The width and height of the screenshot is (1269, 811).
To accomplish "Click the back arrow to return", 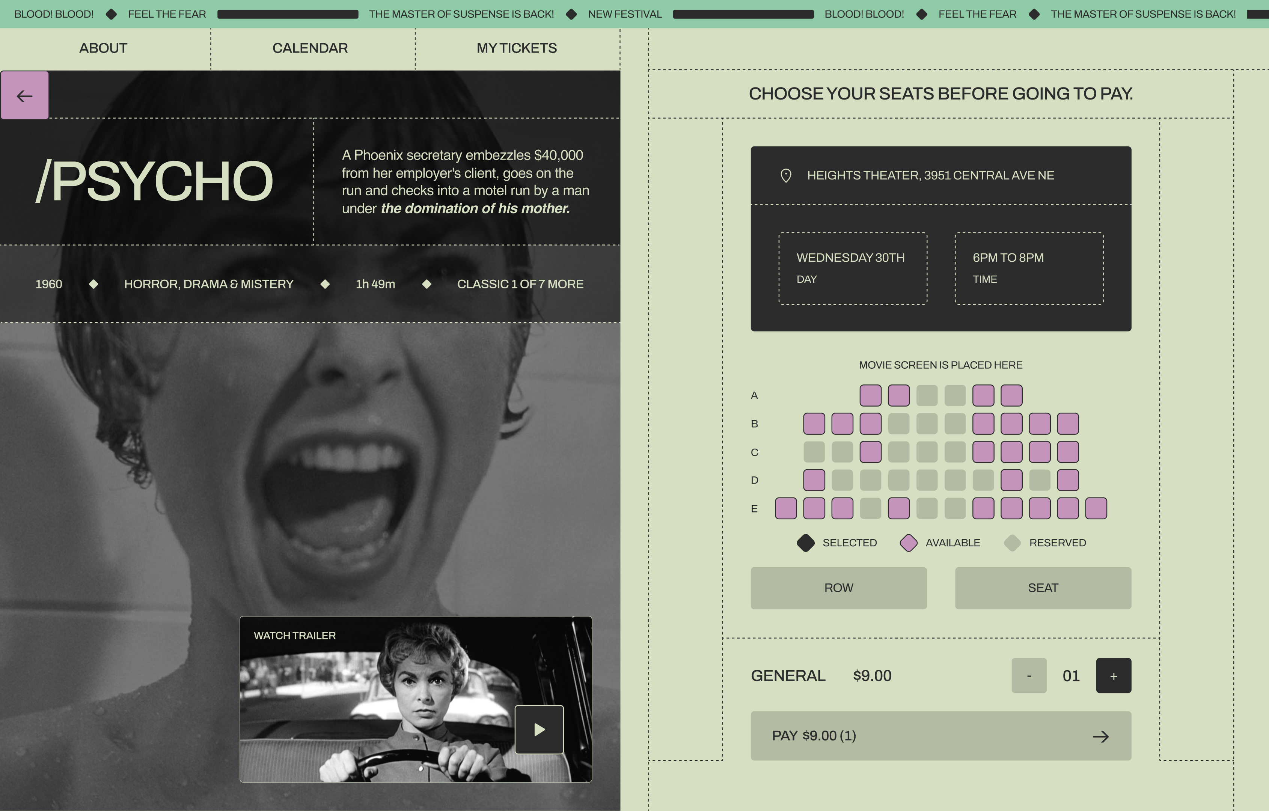I will 24,95.
